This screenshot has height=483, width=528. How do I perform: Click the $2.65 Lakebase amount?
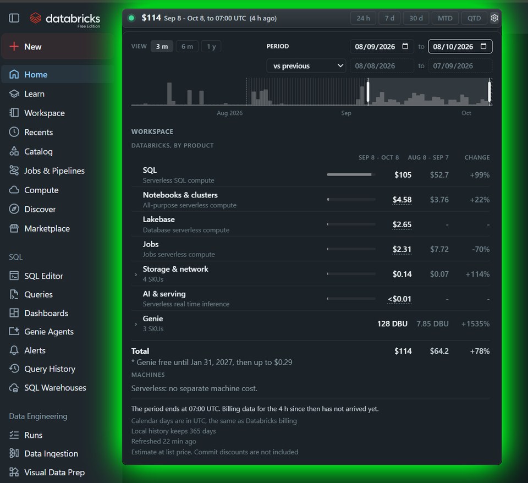(x=402, y=224)
